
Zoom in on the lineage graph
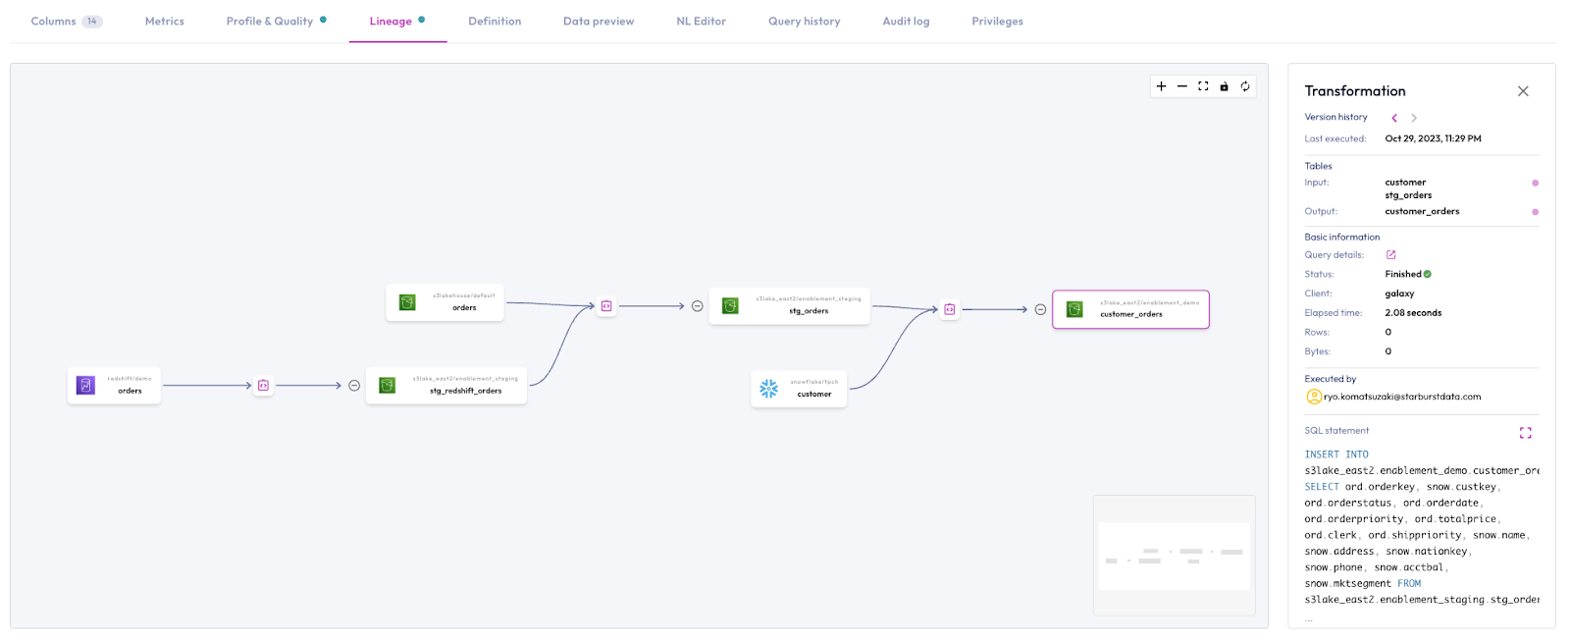(x=1161, y=86)
